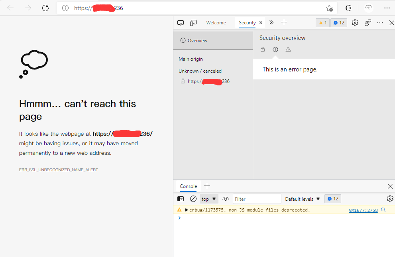Image resolution: width=395 pixels, height=257 pixels.
Task: Expand the crbug/1173575 warning message
Action: point(186,210)
